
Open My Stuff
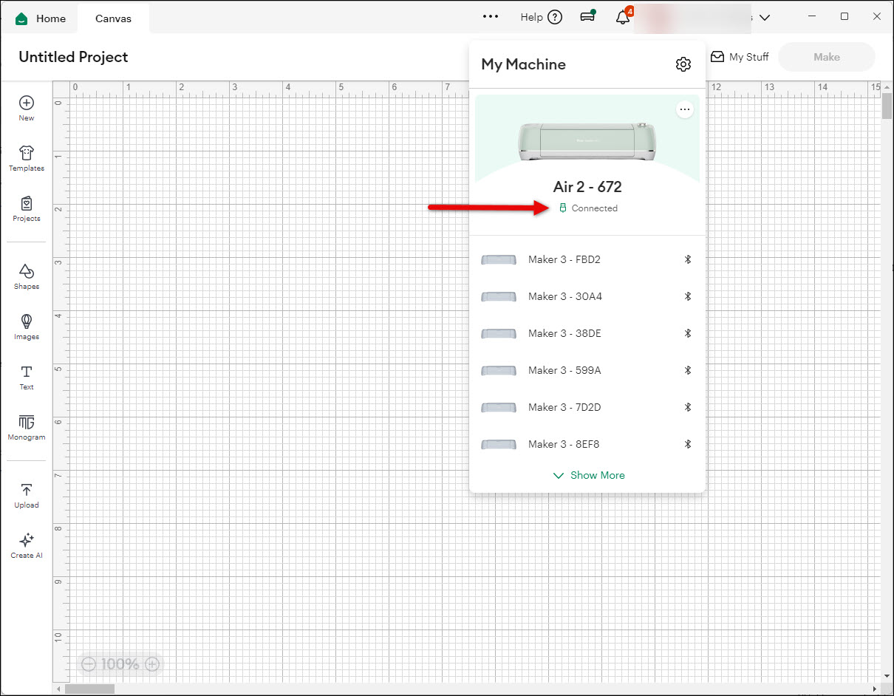pos(740,57)
